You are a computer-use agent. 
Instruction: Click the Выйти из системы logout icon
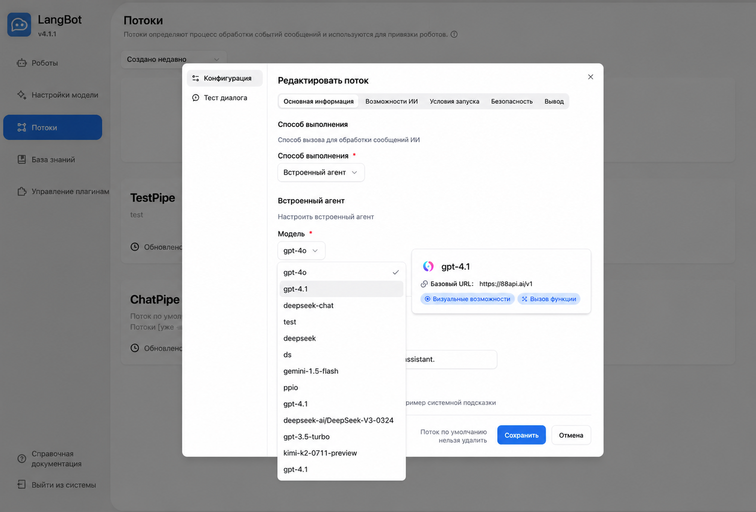(x=22, y=485)
